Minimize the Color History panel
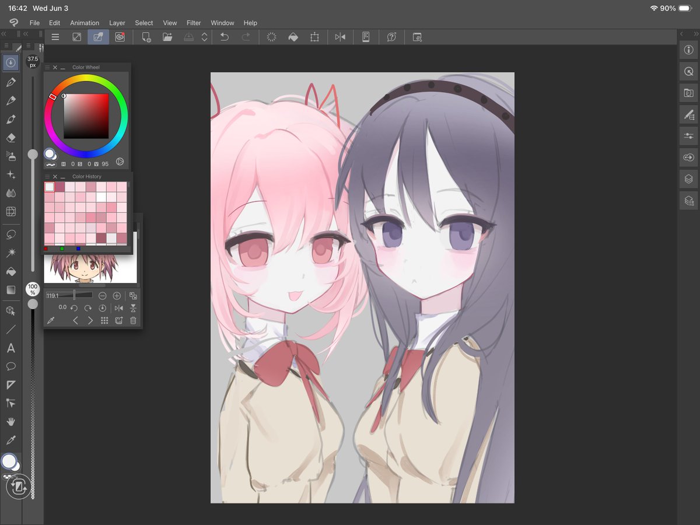 coord(63,176)
